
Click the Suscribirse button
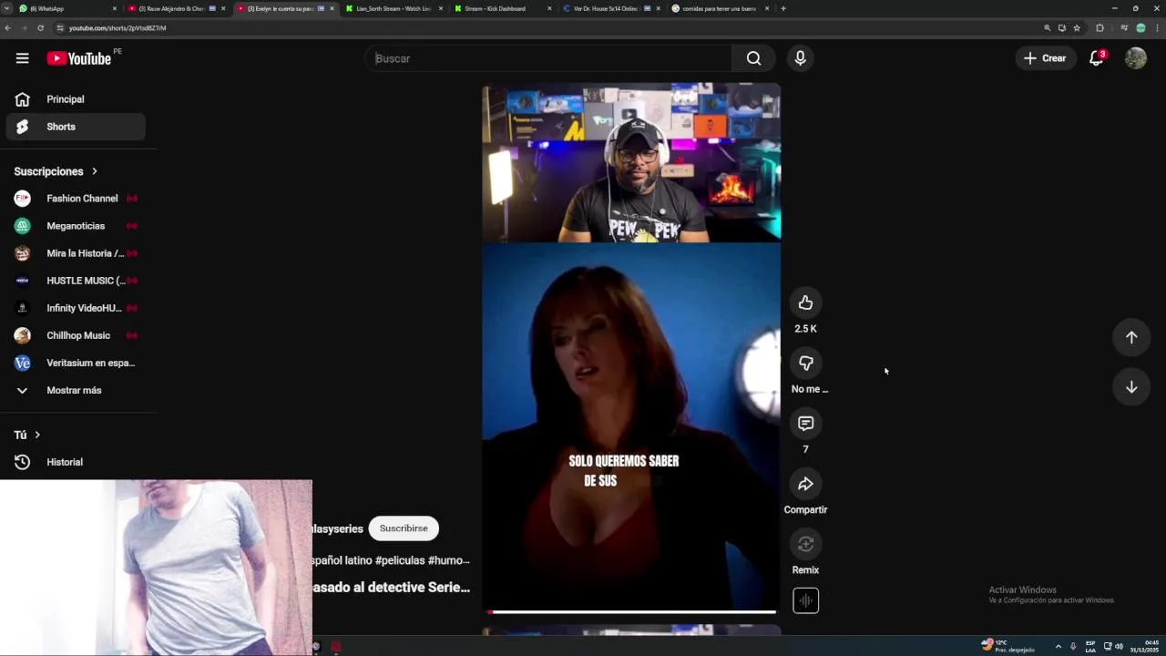coord(404,528)
